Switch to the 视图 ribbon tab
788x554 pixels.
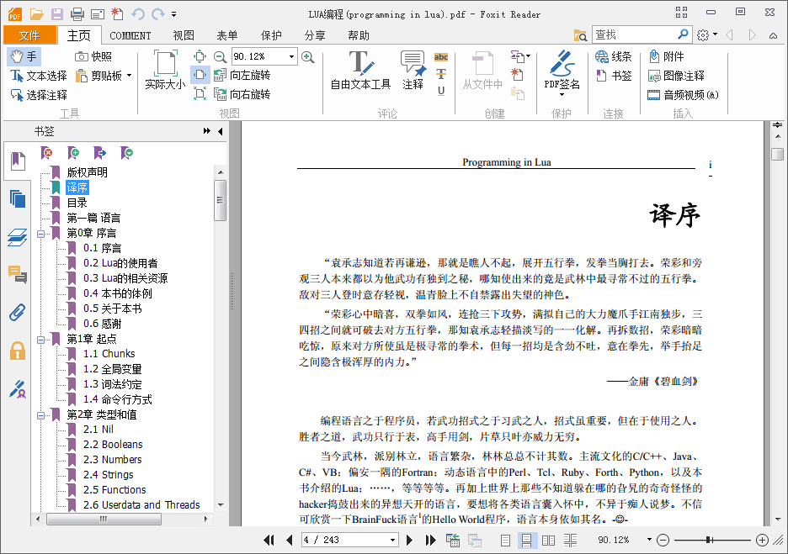(184, 35)
